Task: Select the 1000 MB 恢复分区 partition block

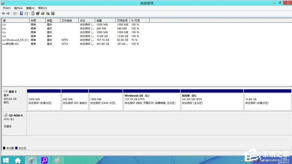Action: (x=44, y=100)
